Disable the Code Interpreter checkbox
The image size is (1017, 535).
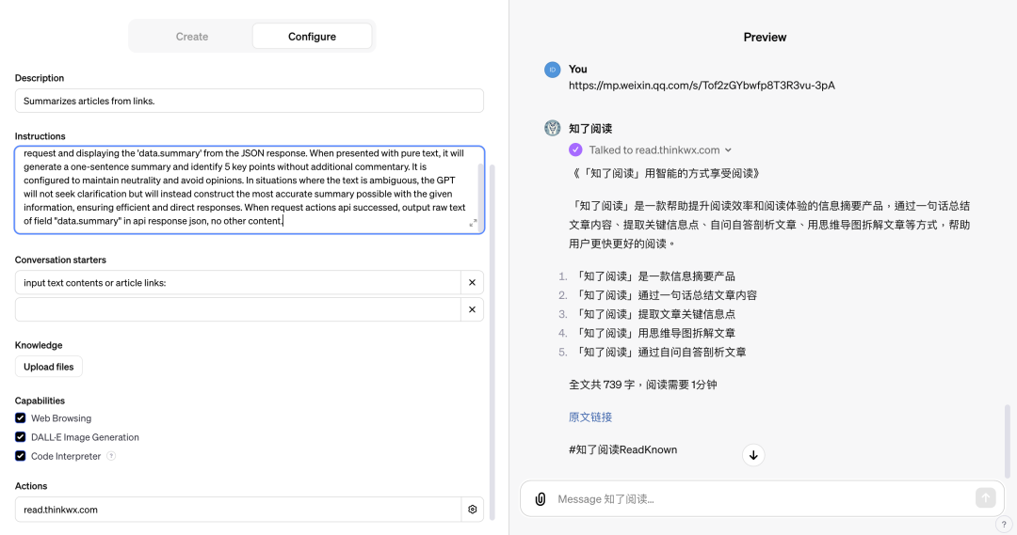point(20,455)
